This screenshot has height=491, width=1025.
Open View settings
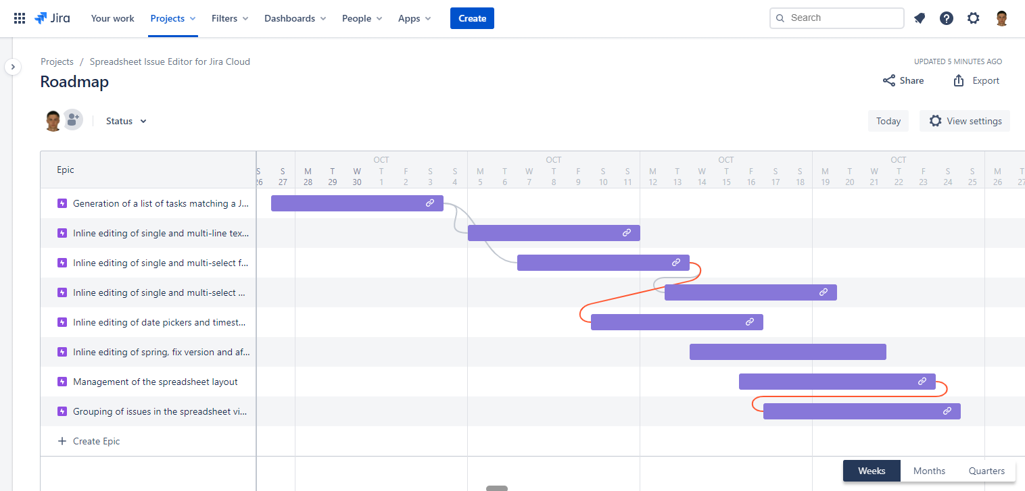tap(965, 121)
